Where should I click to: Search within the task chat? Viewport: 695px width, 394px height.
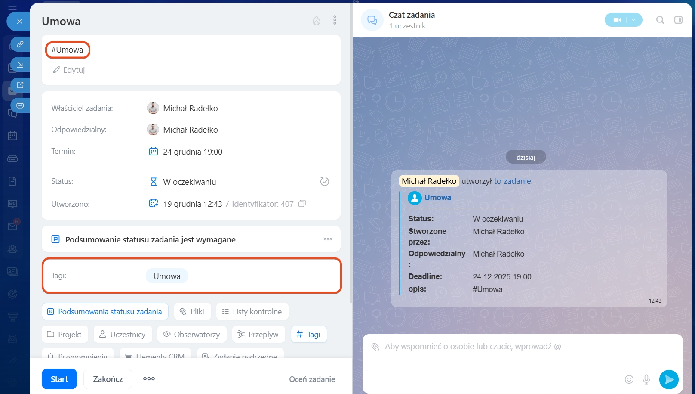point(660,20)
